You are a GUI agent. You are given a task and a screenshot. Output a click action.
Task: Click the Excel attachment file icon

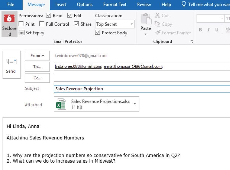[61, 104]
